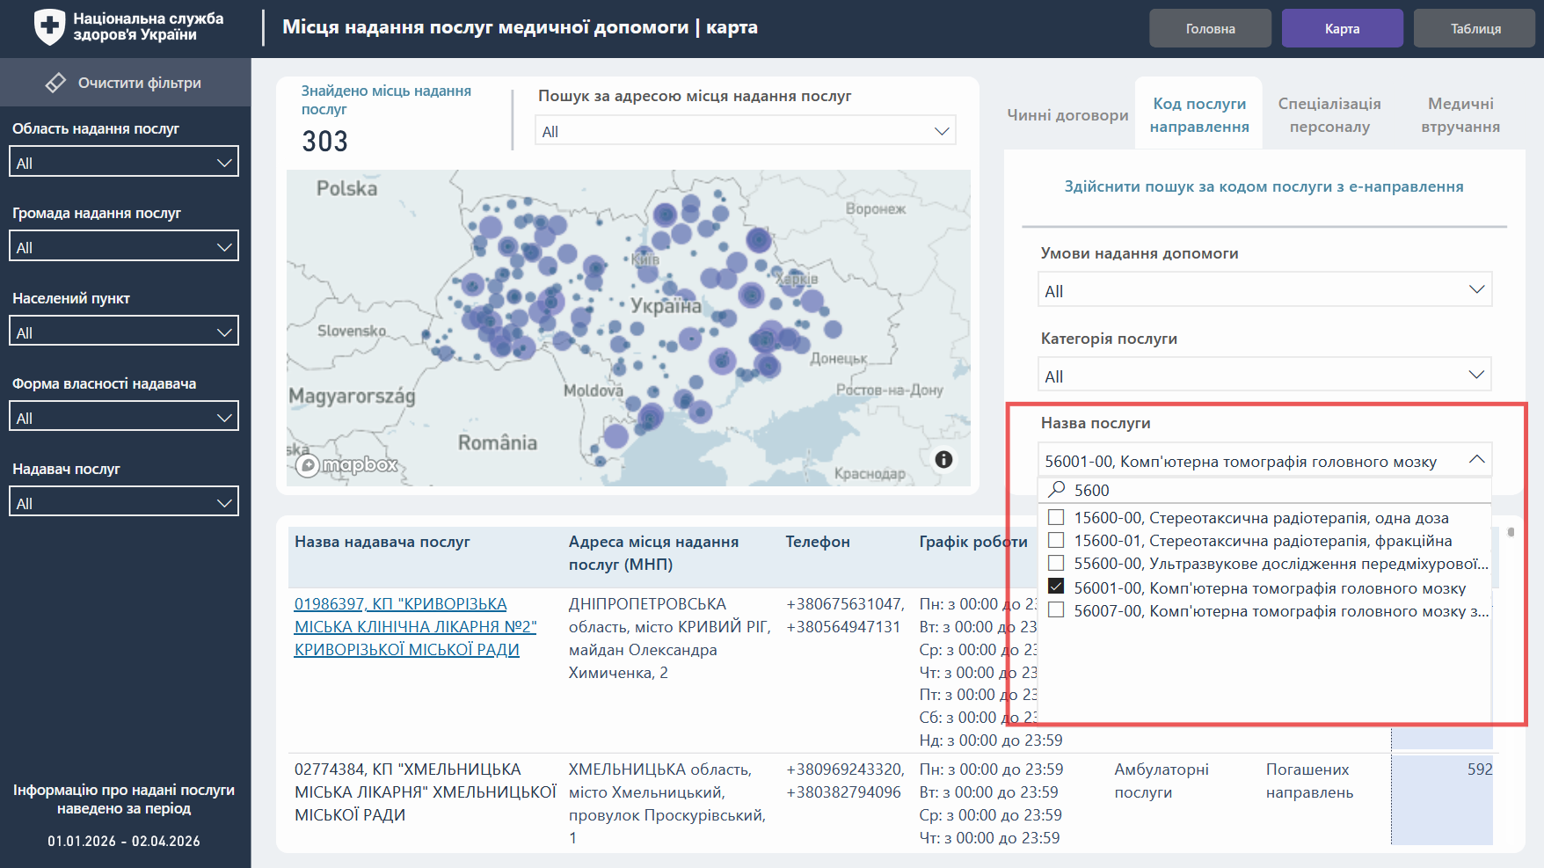Click the service list scrollbar handle
This screenshot has width=1544, height=868.
point(1511,532)
